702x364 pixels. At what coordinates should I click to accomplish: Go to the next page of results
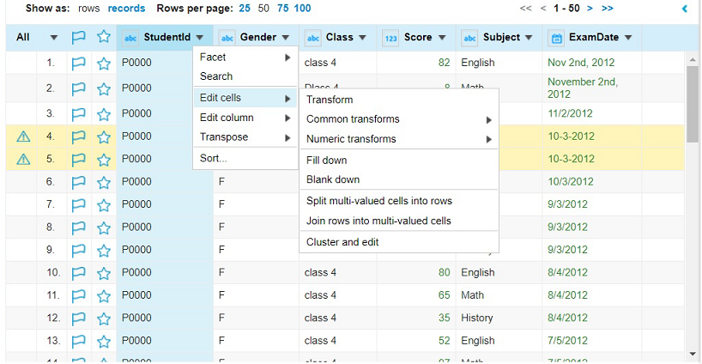click(x=590, y=8)
